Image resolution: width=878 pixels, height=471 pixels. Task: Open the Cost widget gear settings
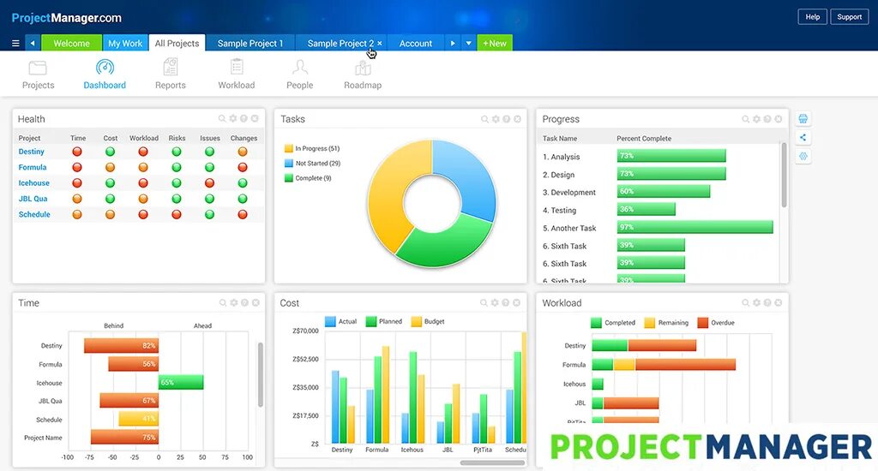(495, 302)
